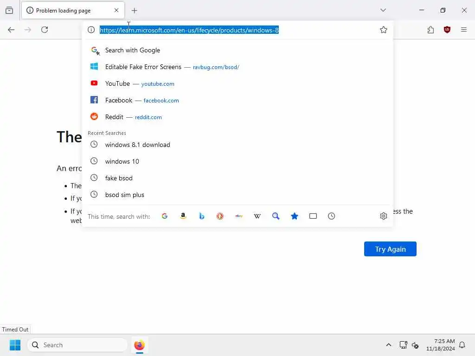475x356 pixels.
Task: Open the notifications bell icon
Action: point(462,345)
